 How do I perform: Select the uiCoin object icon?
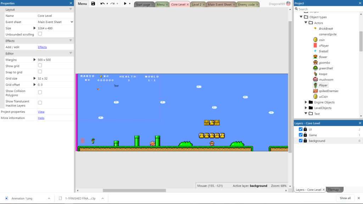(315, 96)
